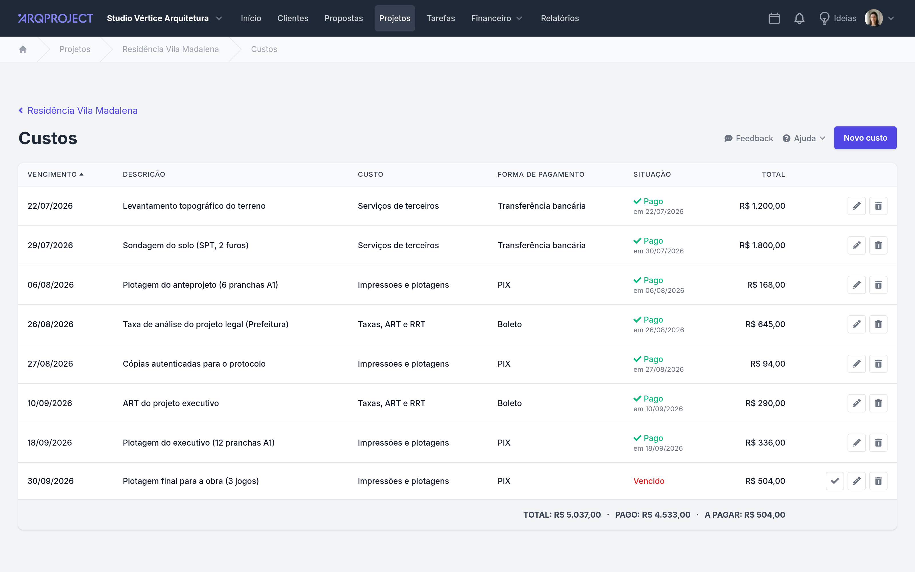915x572 pixels.
Task: Edit Levantamento topográfico do terreno cost
Action: 856,206
